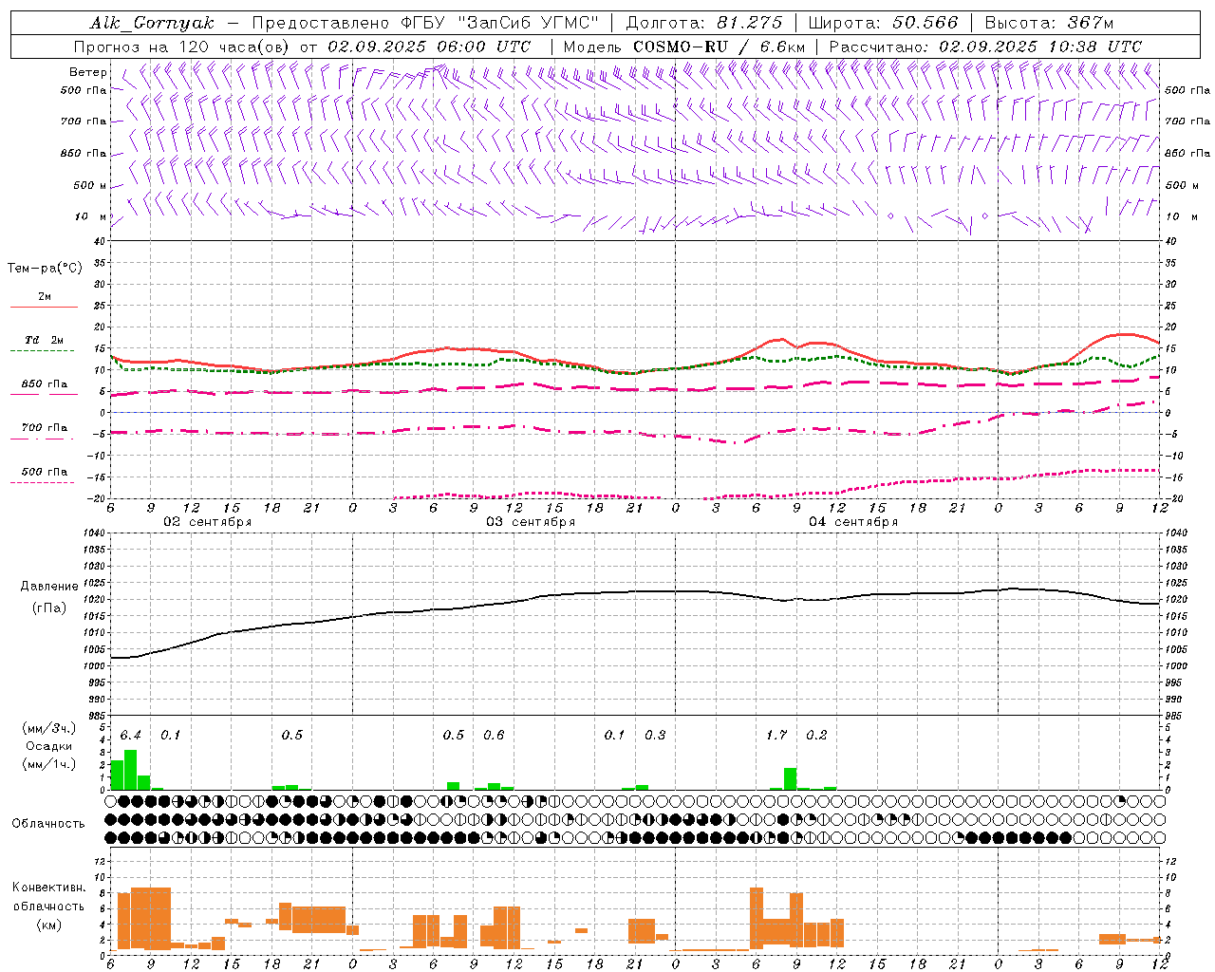The image size is (1215, 972).
Task: Click the "03 сентября" date label
Action: point(530,522)
